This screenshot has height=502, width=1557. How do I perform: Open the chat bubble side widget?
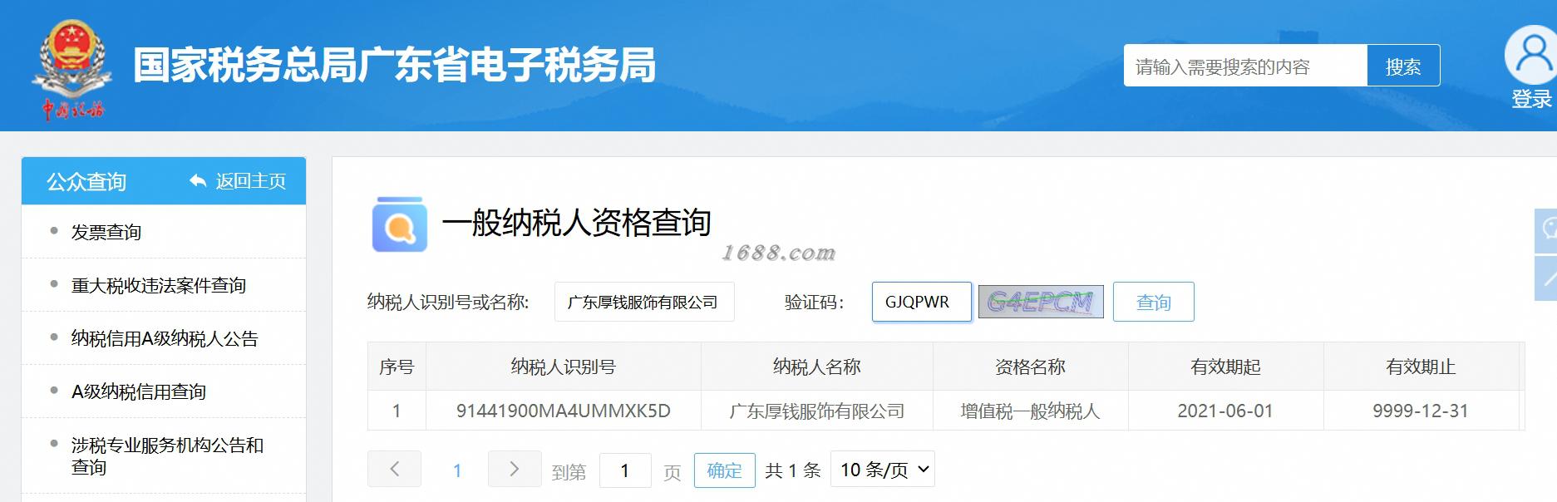[1546, 230]
